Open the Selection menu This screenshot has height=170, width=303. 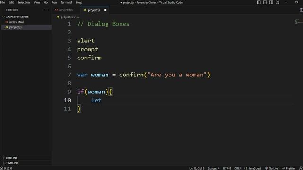click(24, 2)
